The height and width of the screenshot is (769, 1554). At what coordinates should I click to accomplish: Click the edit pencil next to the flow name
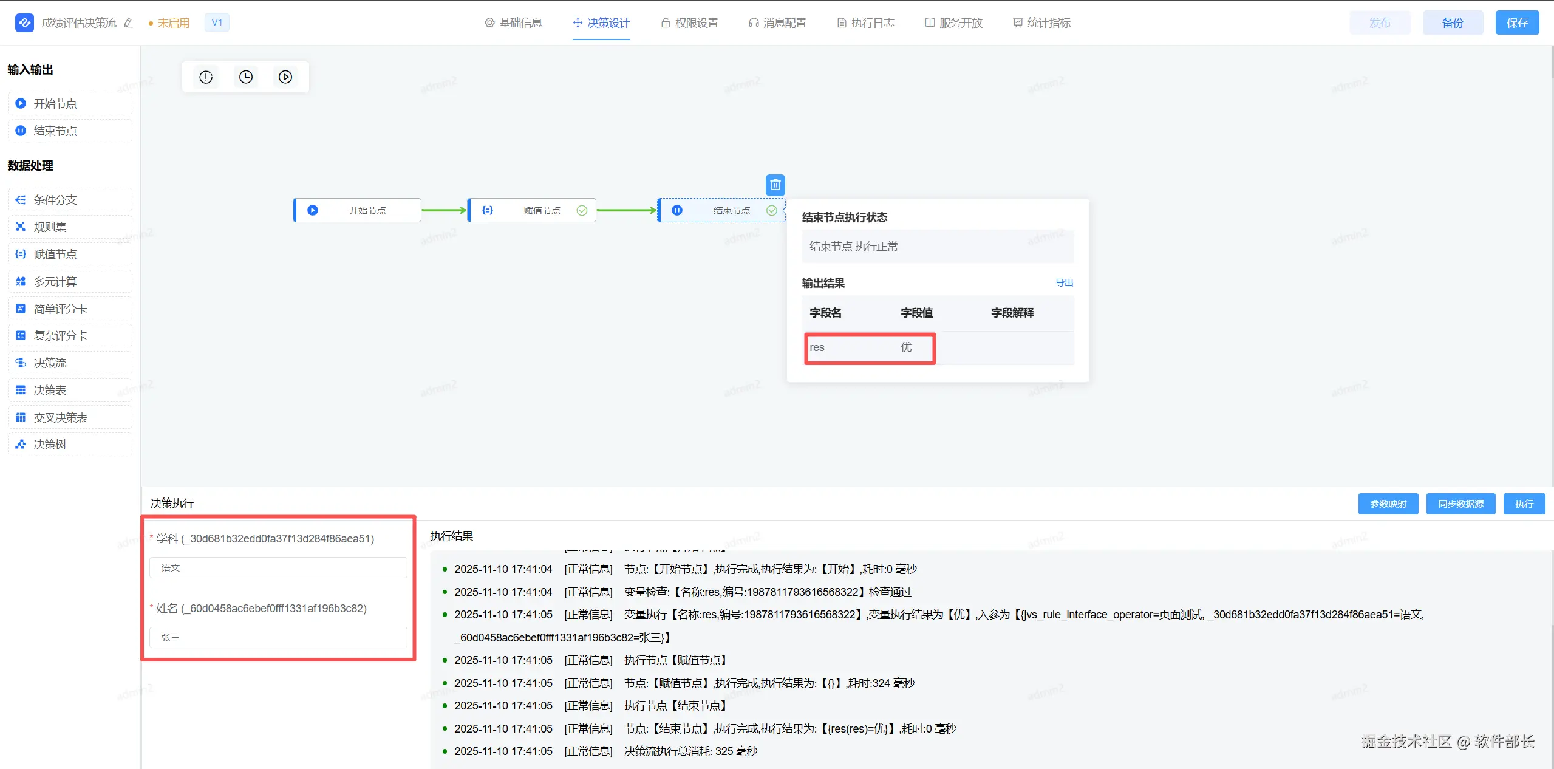tap(128, 23)
